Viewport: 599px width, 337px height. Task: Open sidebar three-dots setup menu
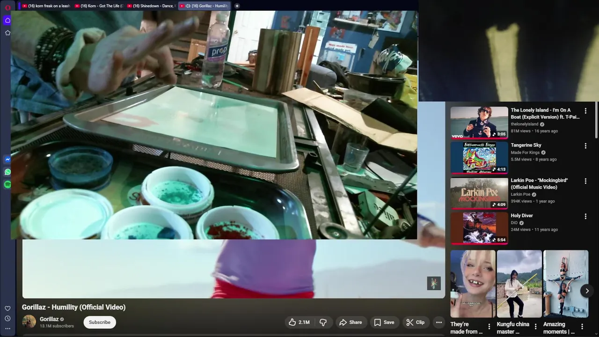tap(7, 329)
